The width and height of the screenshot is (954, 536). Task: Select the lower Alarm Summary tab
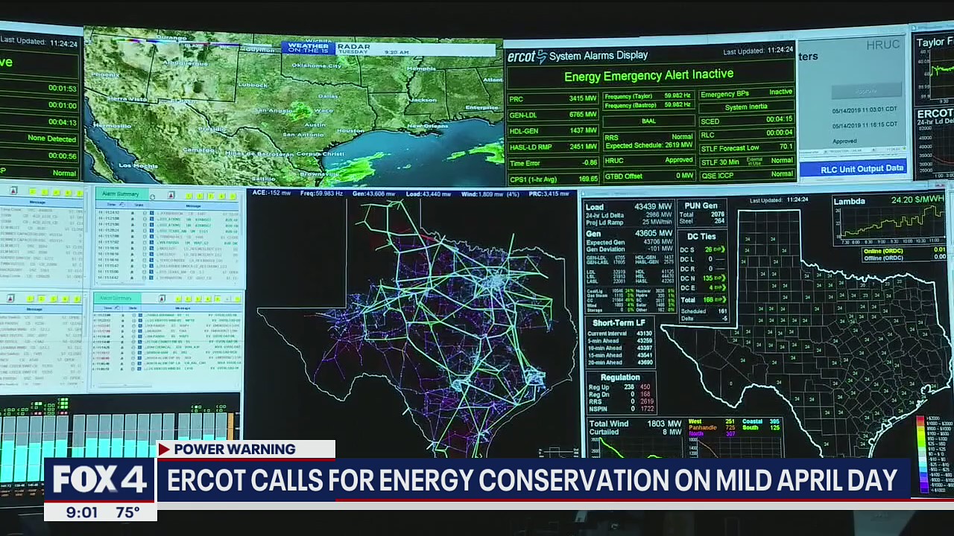pyautogui.click(x=118, y=298)
